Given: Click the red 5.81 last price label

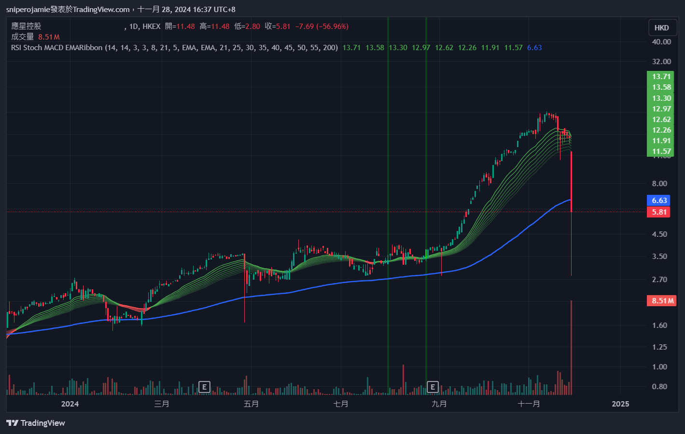Looking at the screenshot, I should coord(659,212).
